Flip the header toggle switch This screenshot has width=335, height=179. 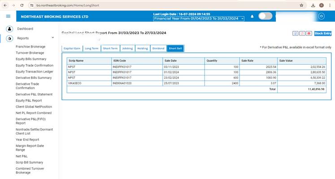tap(265, 16)
